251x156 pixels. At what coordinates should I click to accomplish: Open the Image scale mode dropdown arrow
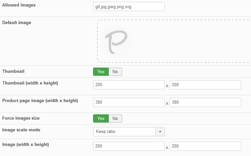point(160,132)
